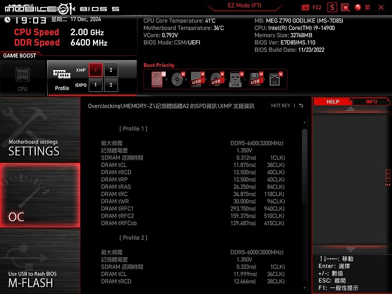Enable XMP profile 2
This screenshot has width=392, height=294.
coord(111,70)
